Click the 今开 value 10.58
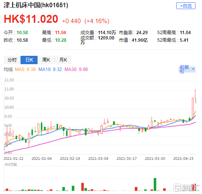The image size is (202, 194). [22, 33]
